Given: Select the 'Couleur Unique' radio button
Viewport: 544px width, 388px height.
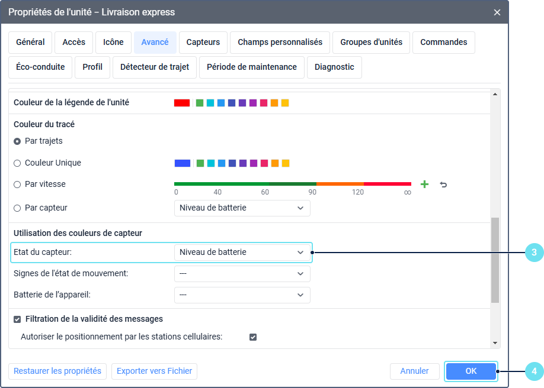Looking at the screenshot, I should tap(17, 163).
